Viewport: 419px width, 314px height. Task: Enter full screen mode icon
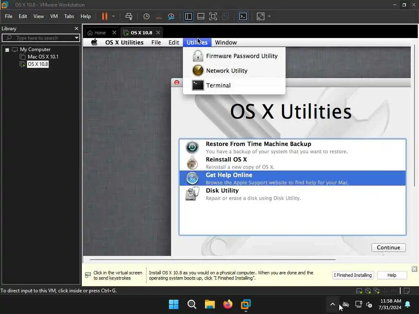(213, 16)
